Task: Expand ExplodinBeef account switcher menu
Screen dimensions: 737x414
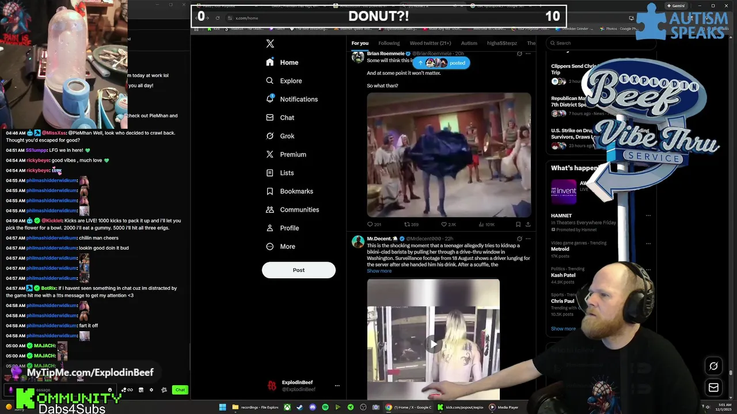Action: pos(337,386)
